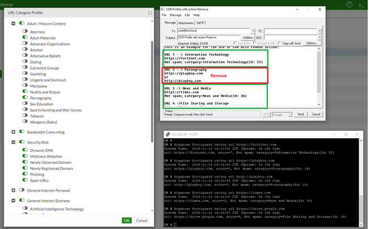Collapse the Adult / Mature Content group

pos(14,24)
